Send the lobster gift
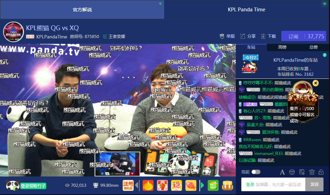 coord(162,185)
